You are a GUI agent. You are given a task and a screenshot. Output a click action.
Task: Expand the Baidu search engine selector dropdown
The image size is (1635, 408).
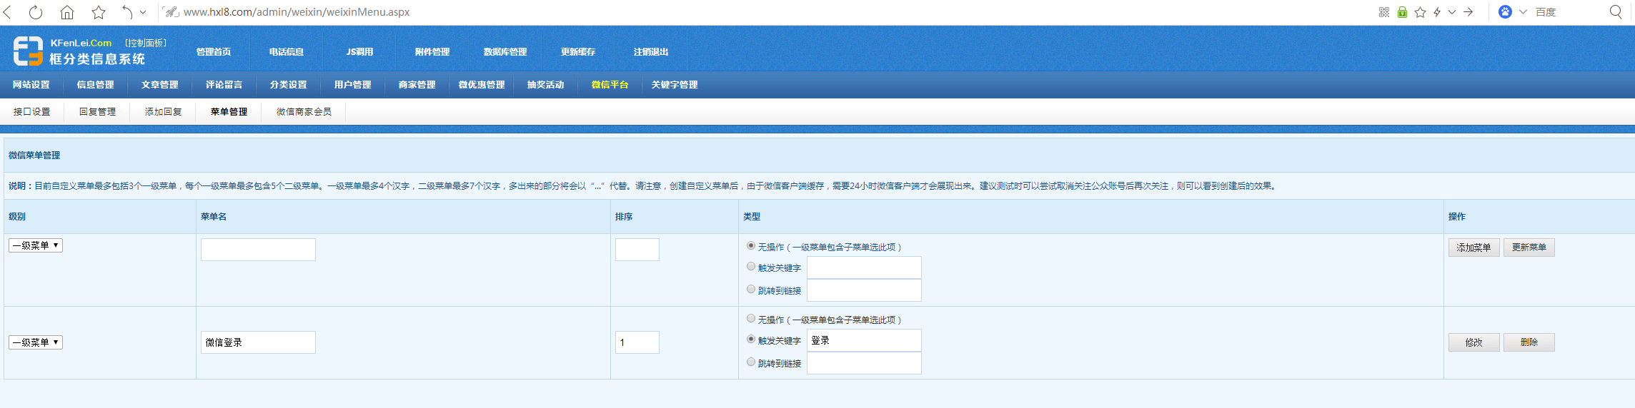[1523, 12]
